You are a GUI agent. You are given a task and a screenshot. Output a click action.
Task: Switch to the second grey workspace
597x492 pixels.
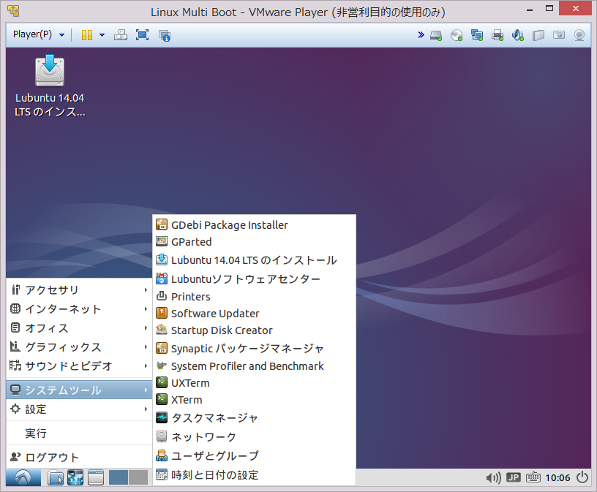(x=138, y=477)
